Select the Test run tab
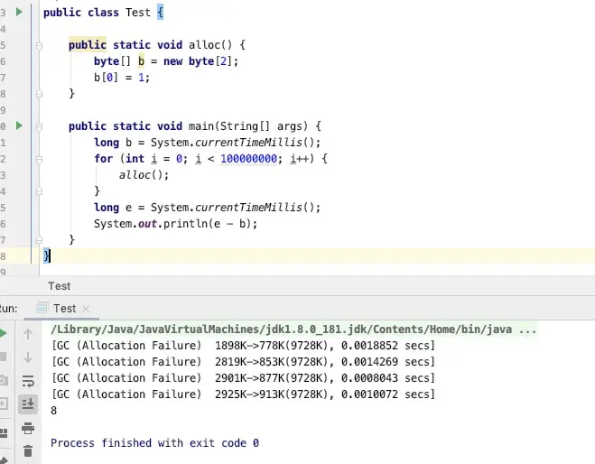 64,309
